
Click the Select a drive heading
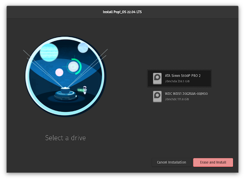[x=65, y=138]
